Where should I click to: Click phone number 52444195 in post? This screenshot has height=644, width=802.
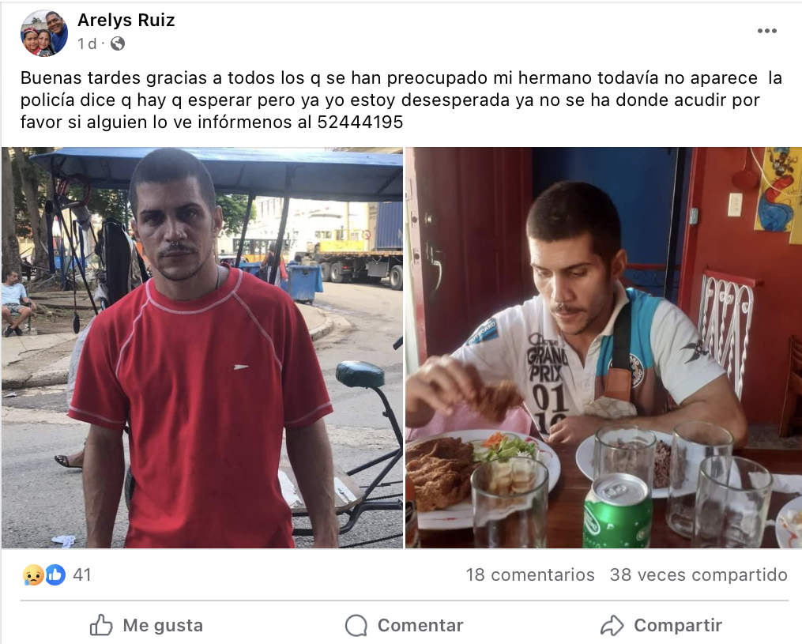pyautogui.click(x=360, y=122)
